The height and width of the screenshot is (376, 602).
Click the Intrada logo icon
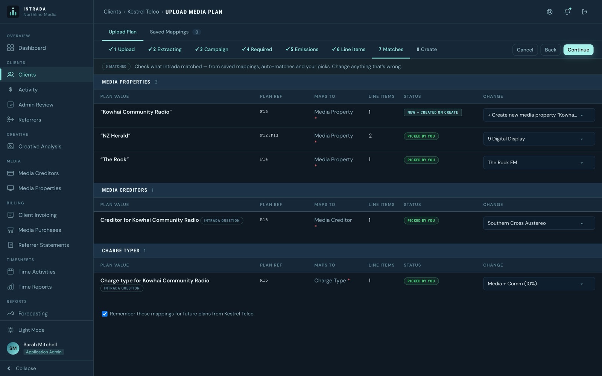click(x=13, y=12)
